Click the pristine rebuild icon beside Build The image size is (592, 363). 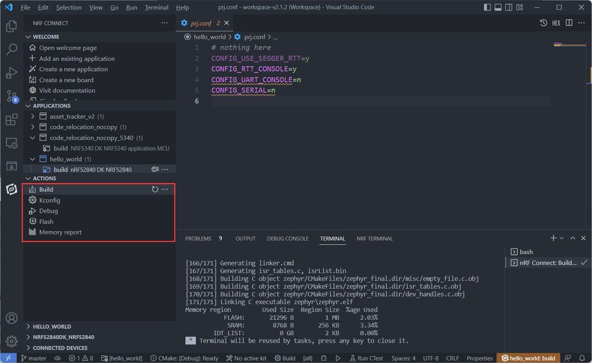[x=155, y=189]
